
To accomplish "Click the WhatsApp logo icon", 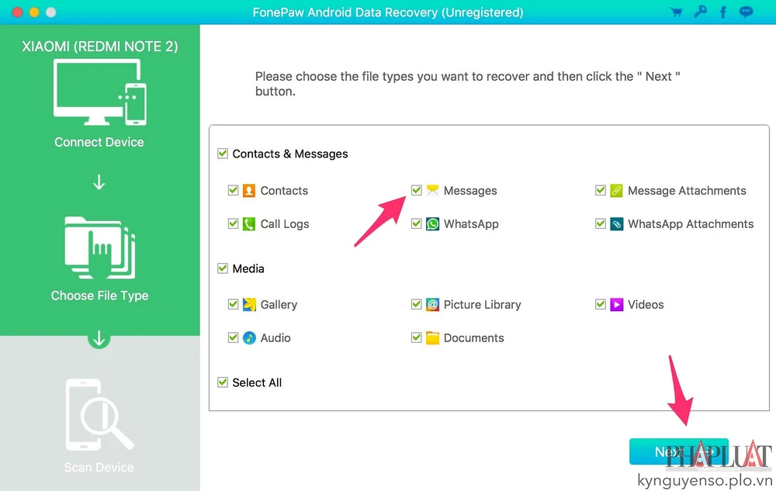I will coord(432,224).
